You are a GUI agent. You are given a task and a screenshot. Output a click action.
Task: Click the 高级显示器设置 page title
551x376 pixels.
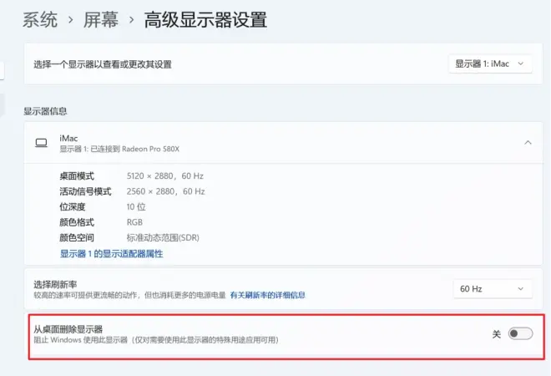pyautogui.click(x=205, y=19)
